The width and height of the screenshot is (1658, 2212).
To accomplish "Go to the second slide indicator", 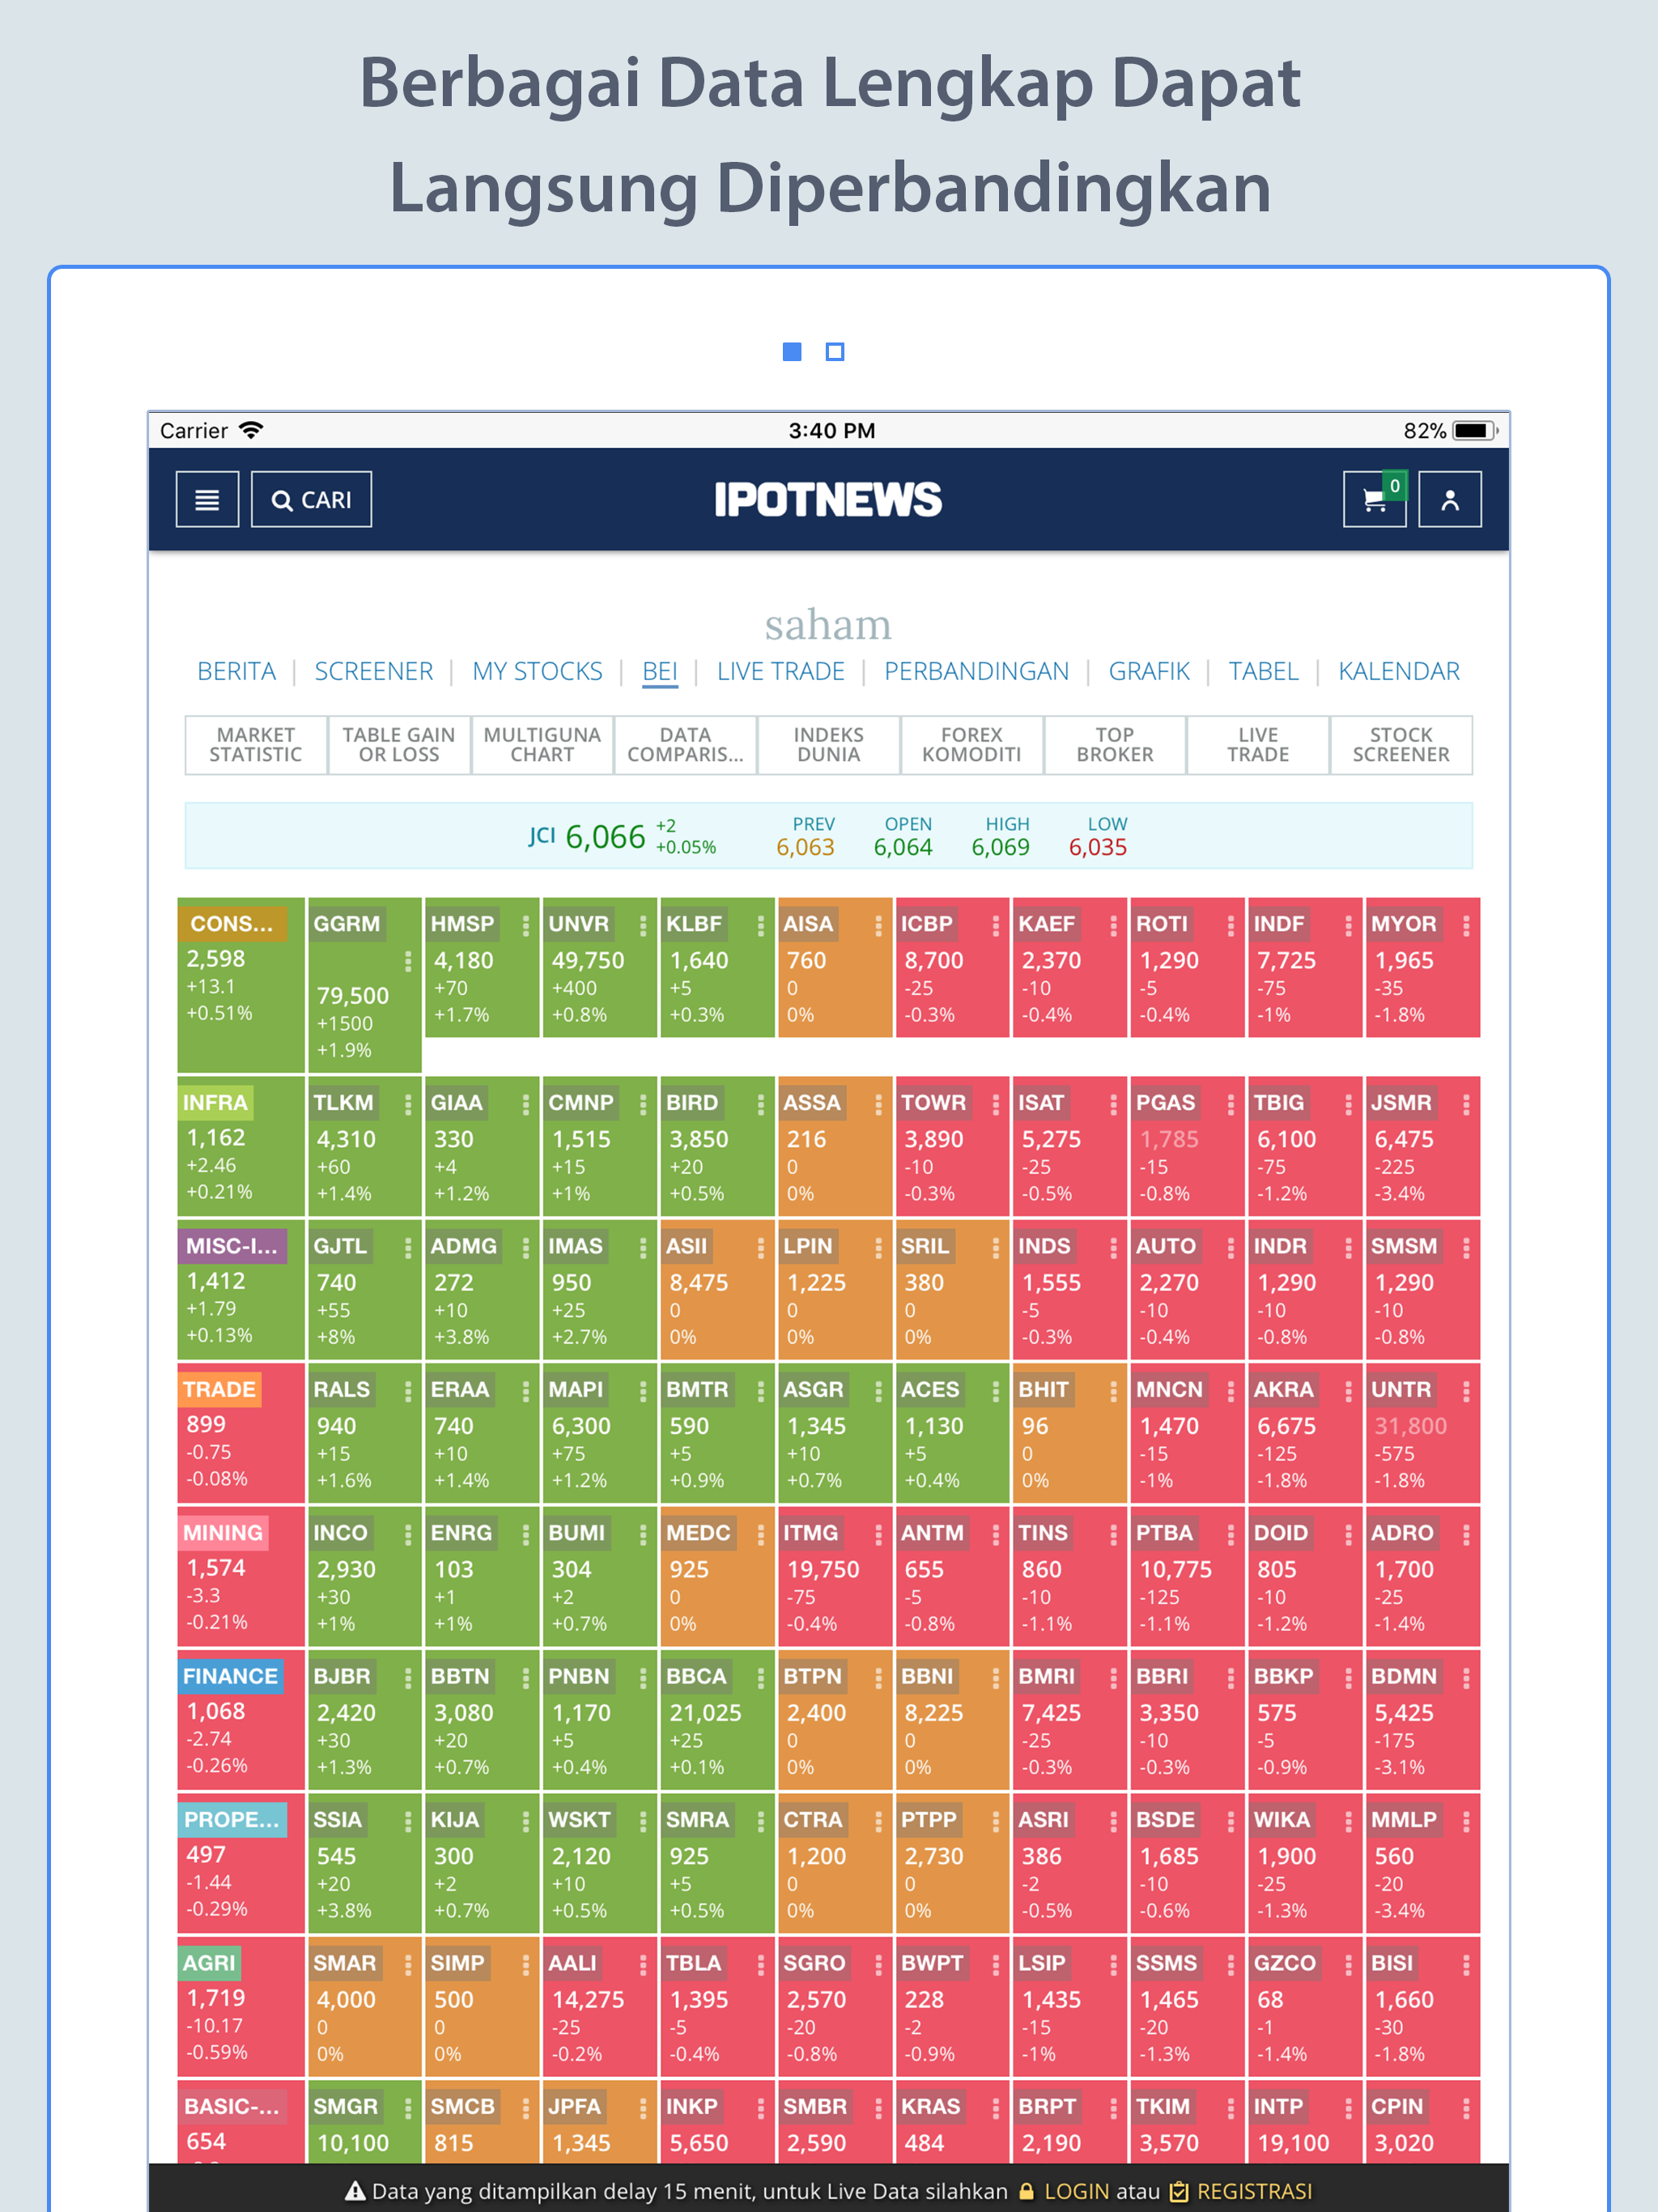I will [835, 351].
